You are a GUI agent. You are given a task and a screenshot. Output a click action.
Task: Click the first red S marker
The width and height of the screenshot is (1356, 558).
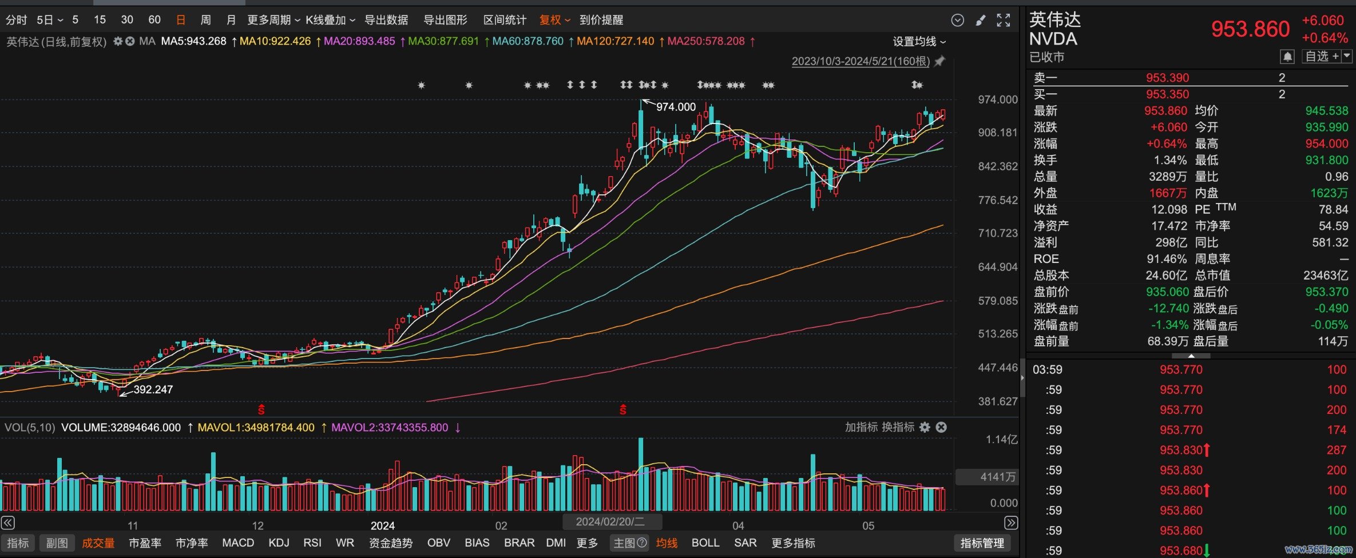point(261,409)
